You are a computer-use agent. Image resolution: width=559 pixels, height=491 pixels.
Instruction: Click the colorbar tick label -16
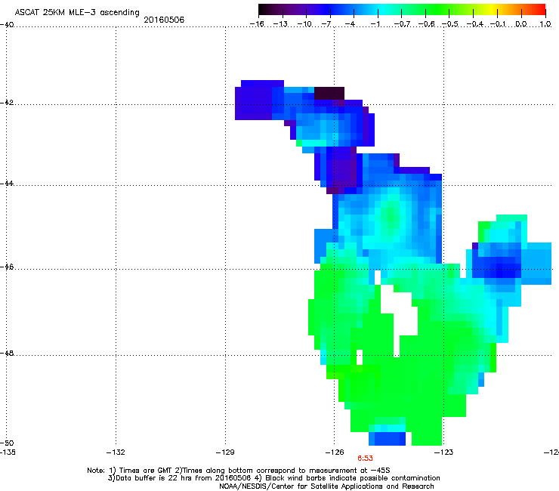pos(257,24)
